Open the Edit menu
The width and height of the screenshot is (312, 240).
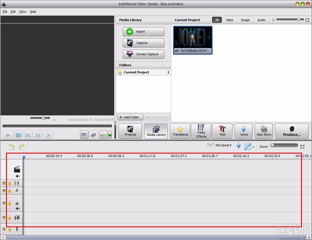13,12
